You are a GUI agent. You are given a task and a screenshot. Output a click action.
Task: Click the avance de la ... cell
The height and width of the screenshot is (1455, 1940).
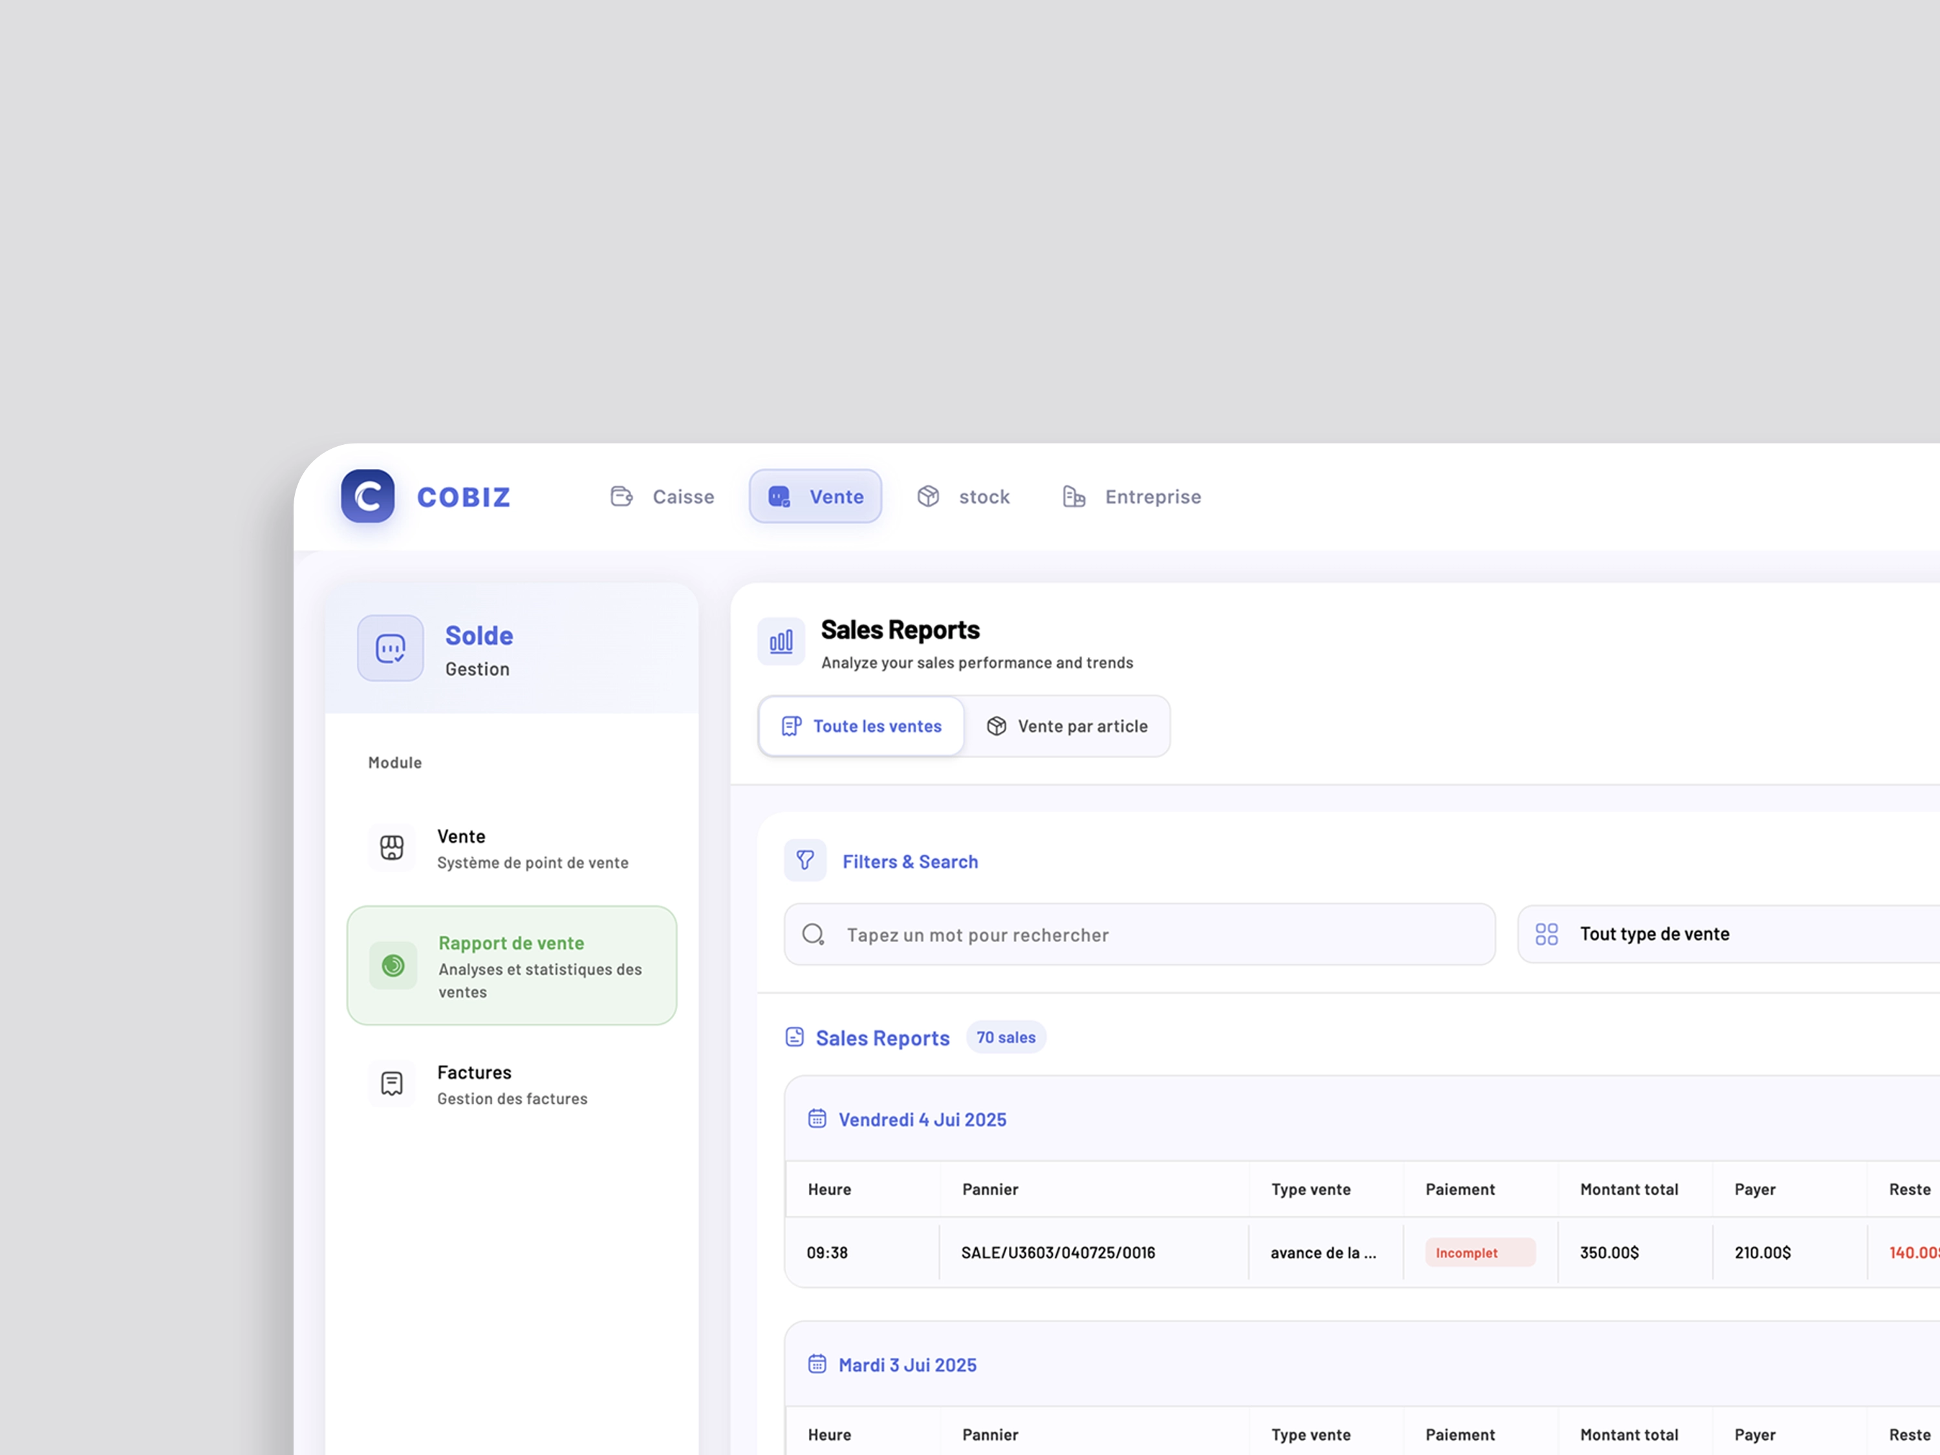(1324, 1253)
